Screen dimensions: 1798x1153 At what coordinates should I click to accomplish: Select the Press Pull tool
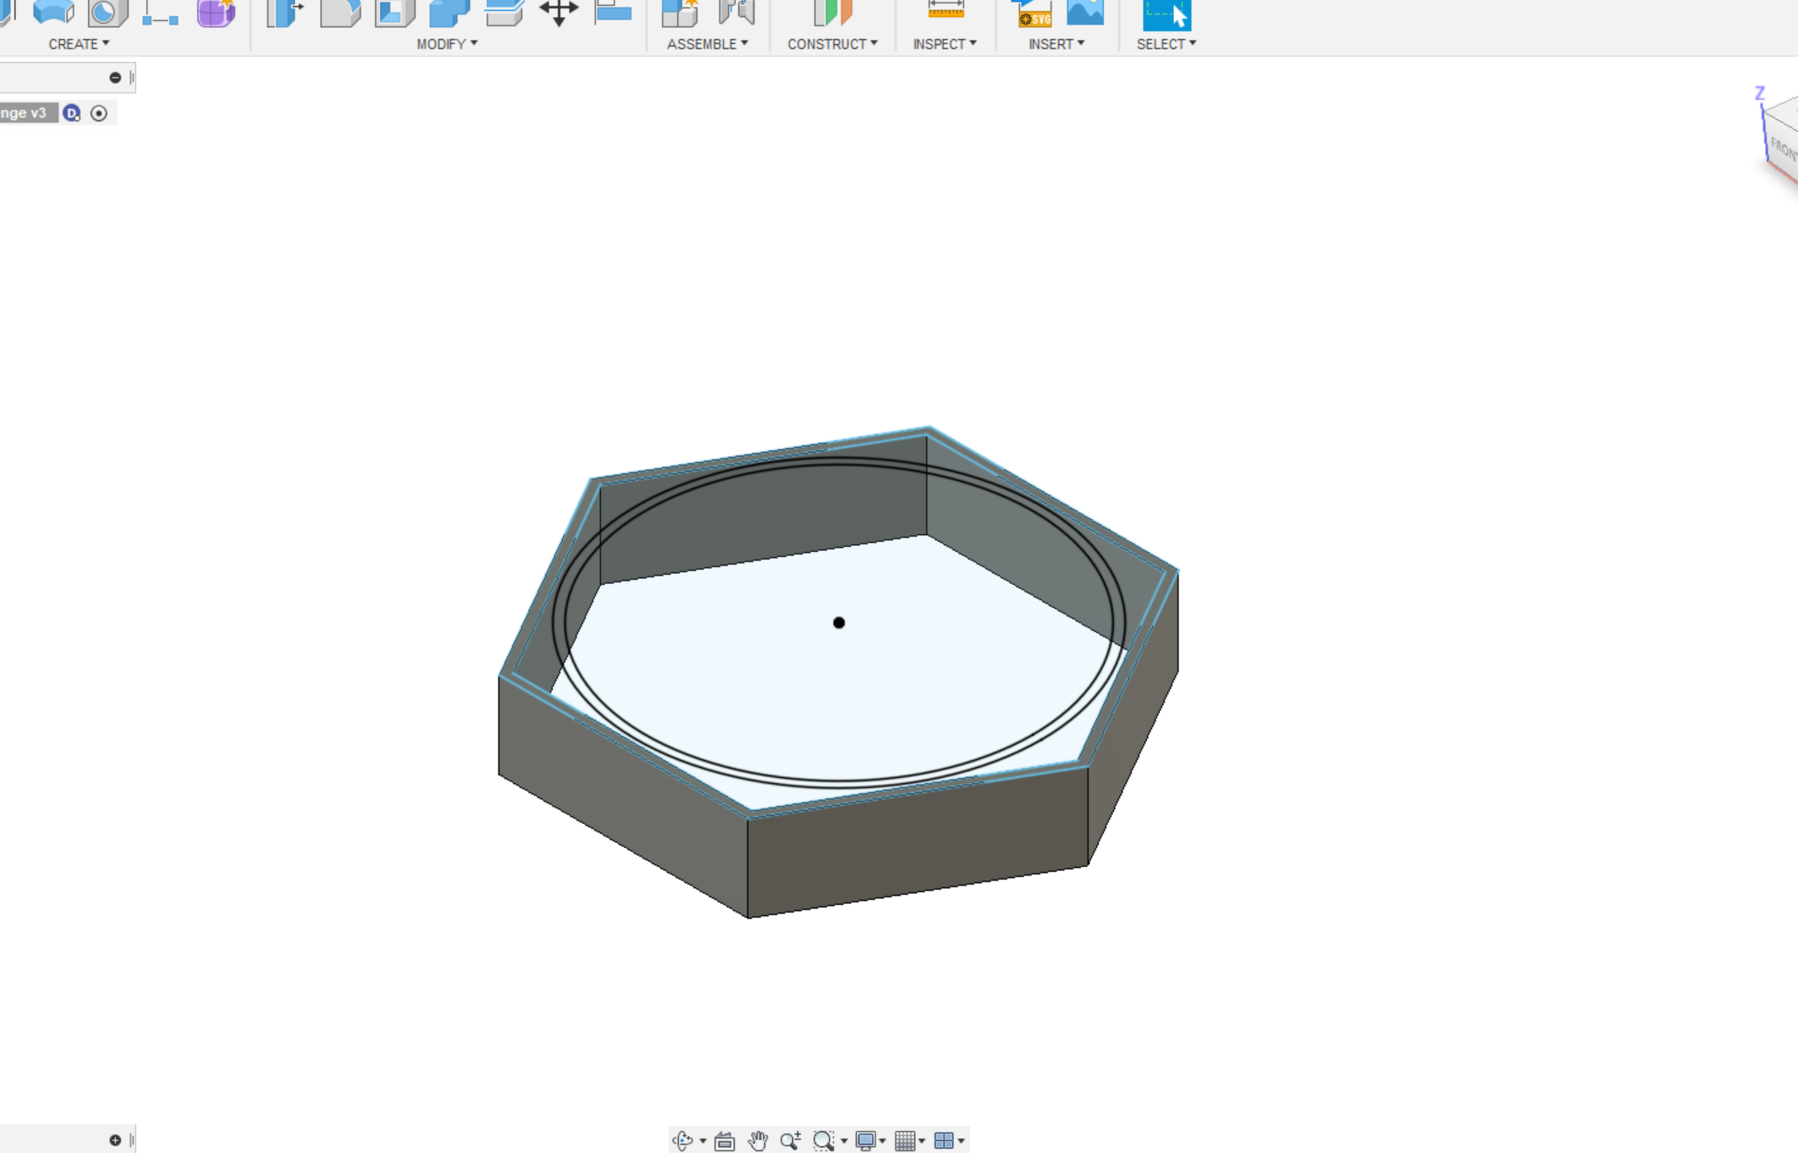(285, 14)
